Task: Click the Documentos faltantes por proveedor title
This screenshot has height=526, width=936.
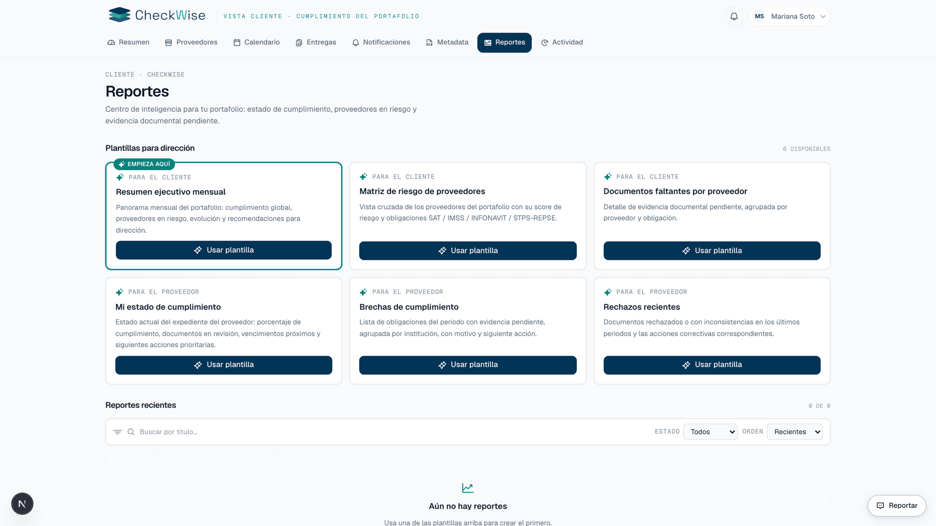Action: (675, 191)
